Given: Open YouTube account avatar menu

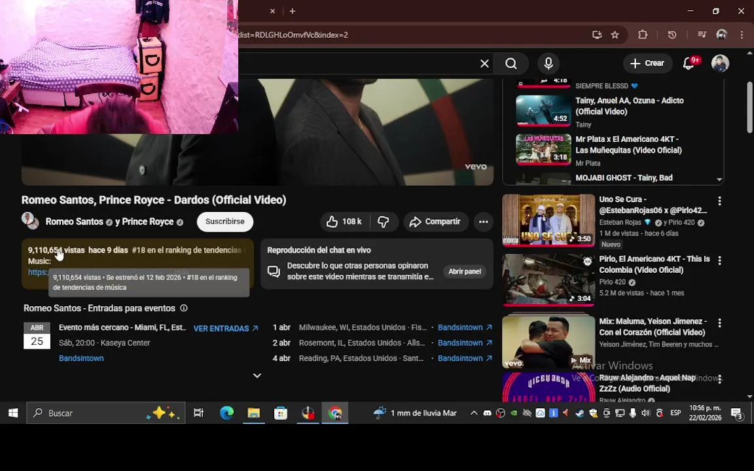Looking at the screenshot, I should tap(720, 63).
